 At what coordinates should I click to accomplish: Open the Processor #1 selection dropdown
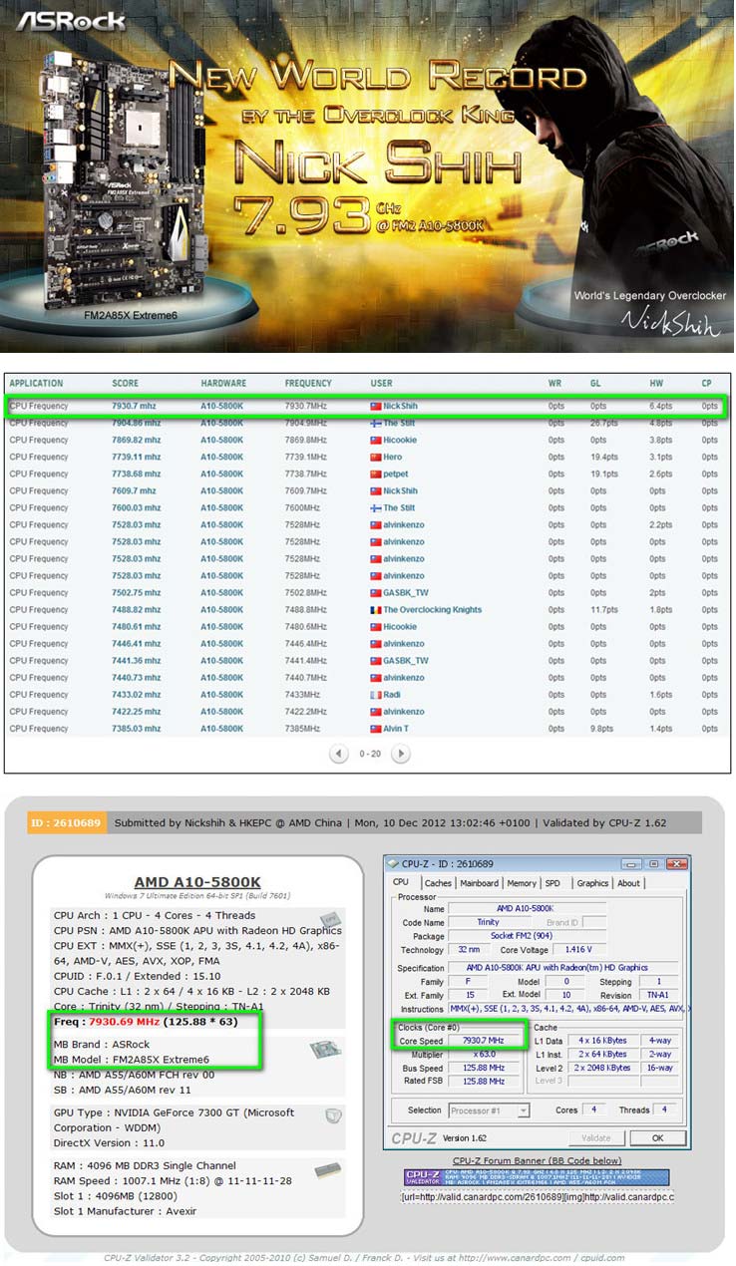(489, 1109)
